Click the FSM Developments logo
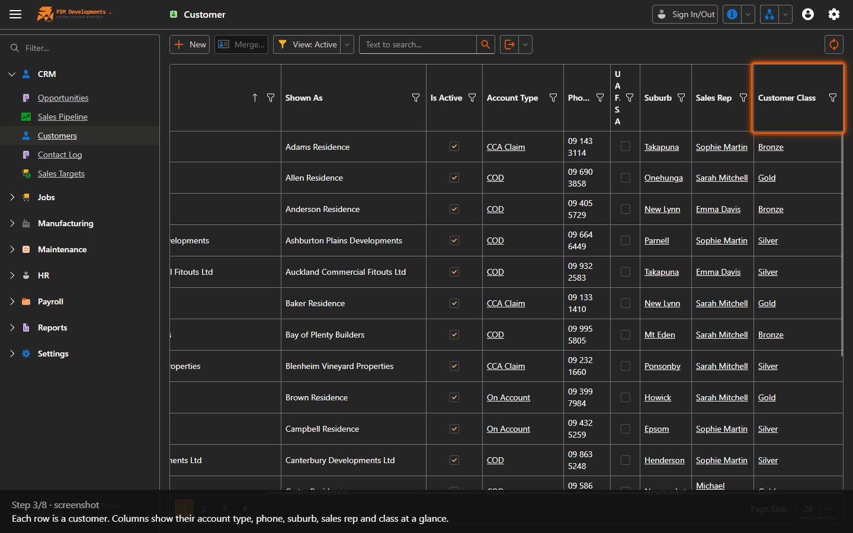This screenshot has width=853, height=533. [73, 14]
